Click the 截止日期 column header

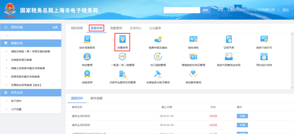click(167, 107)
